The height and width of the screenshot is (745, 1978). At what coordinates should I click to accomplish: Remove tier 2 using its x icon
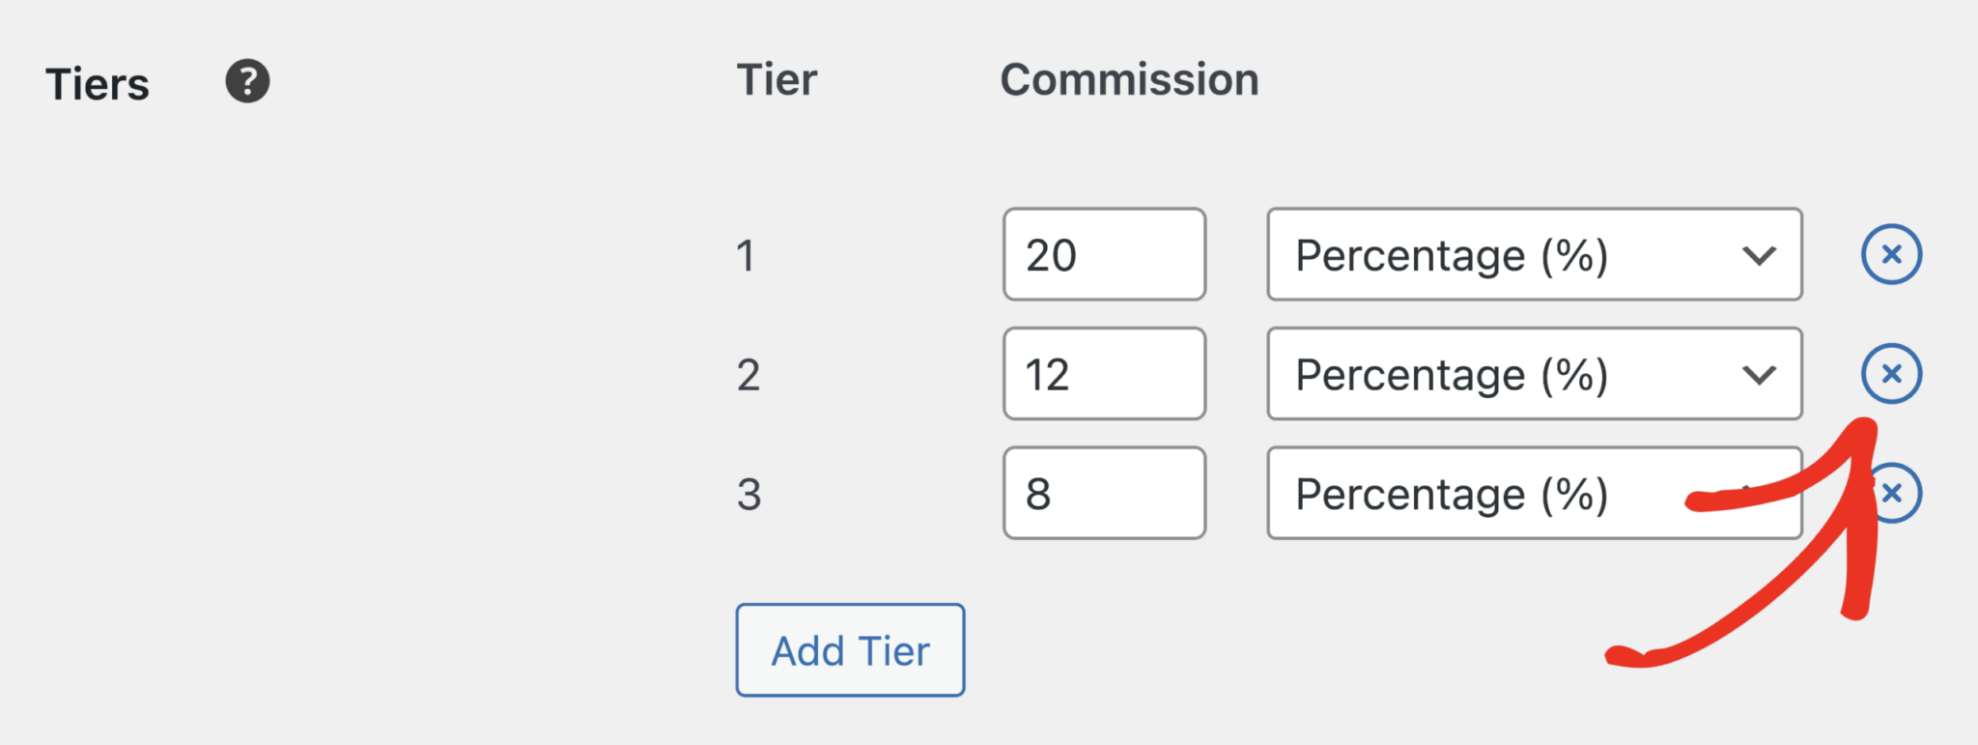tap(1890, 373)
